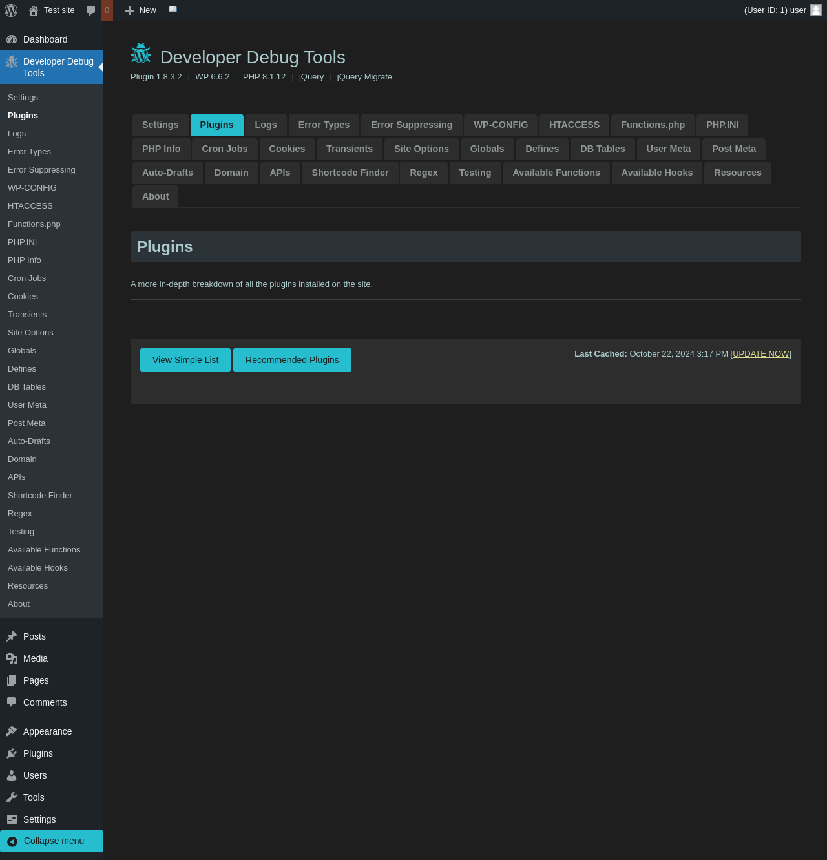This screenshot has width=827, height=860.
Task: Click the Appearance paintbrush icon
Action: pos(12,731)
